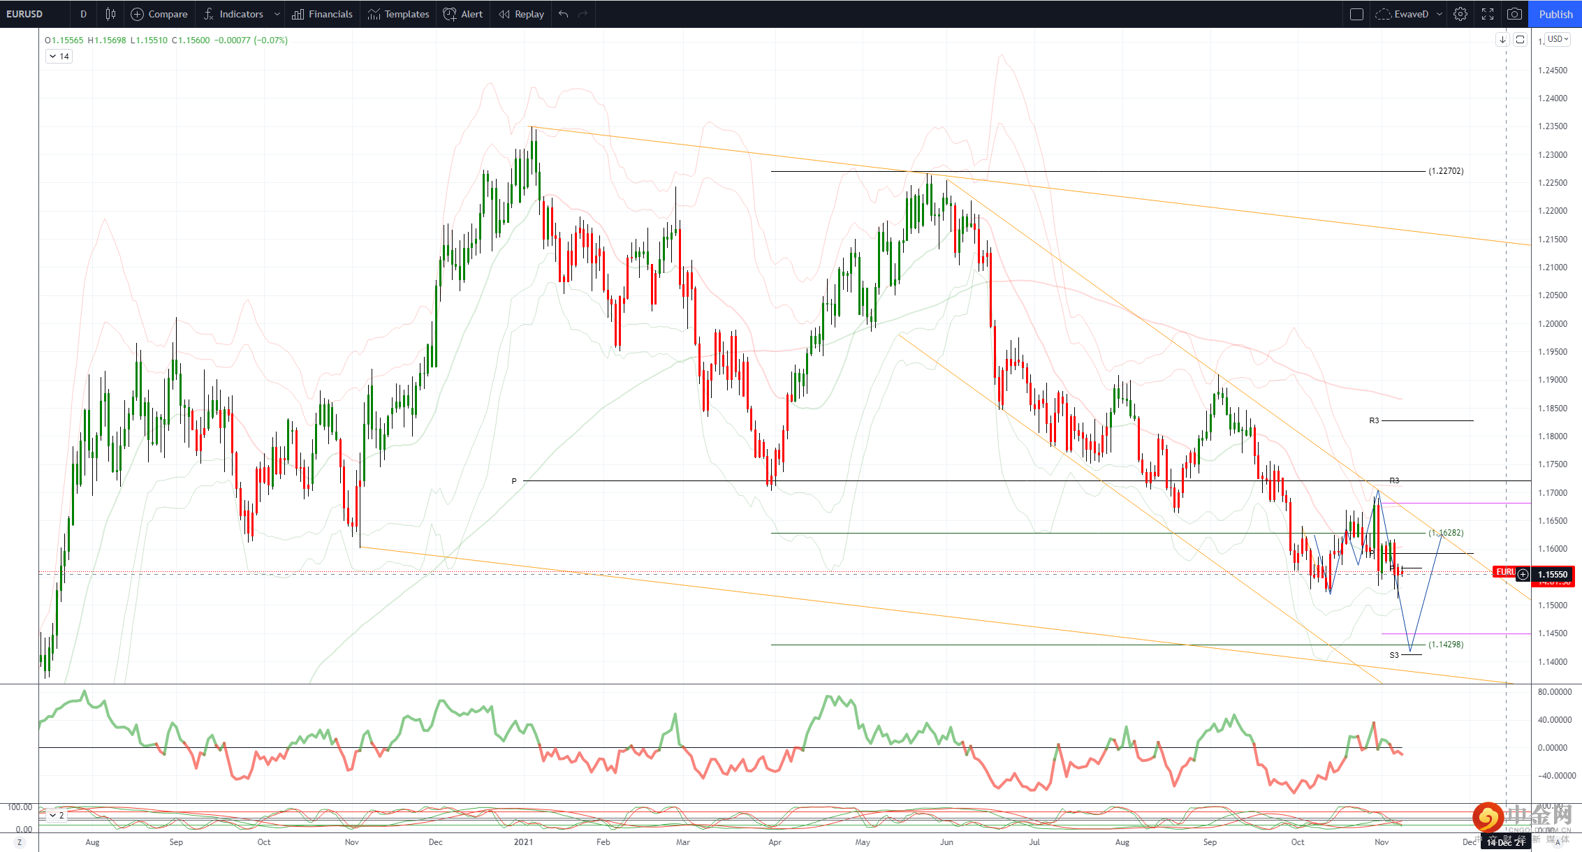The image size is (1582, 852).
Task: Create an Alert from the toolbar
Action: click(x=463, y=14)
